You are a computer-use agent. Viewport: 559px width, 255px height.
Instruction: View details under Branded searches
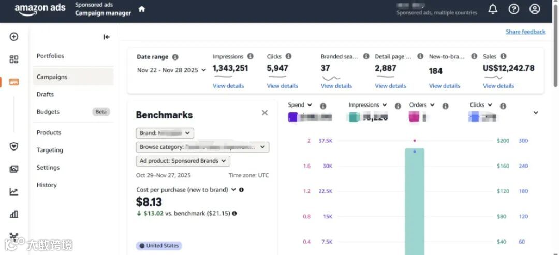pyautogui.click(x=336, y=86)
